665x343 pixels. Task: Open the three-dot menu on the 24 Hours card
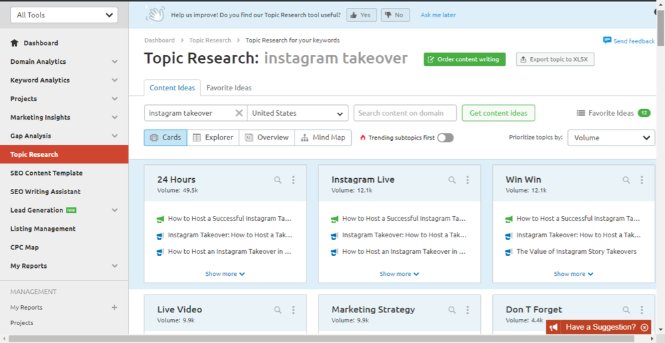tap(293, 180)
